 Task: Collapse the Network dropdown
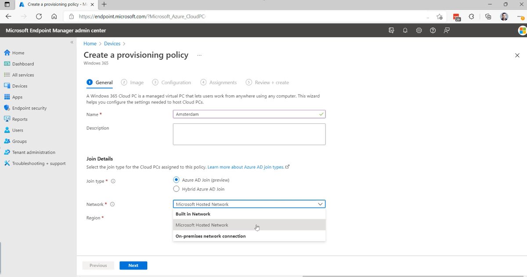pyautogui.click(x=321, y=204)
